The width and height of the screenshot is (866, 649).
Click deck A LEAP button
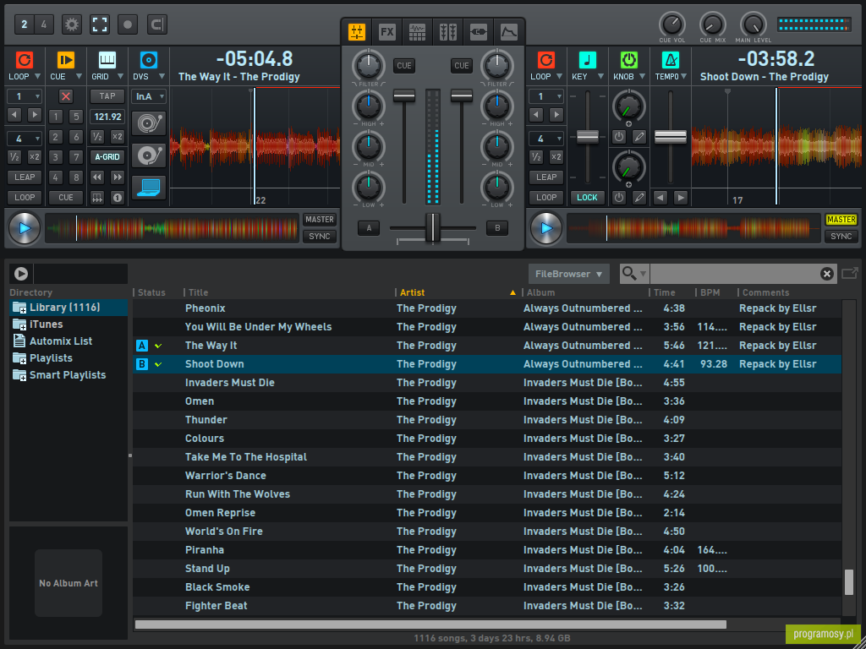click(x=25, y=177)
